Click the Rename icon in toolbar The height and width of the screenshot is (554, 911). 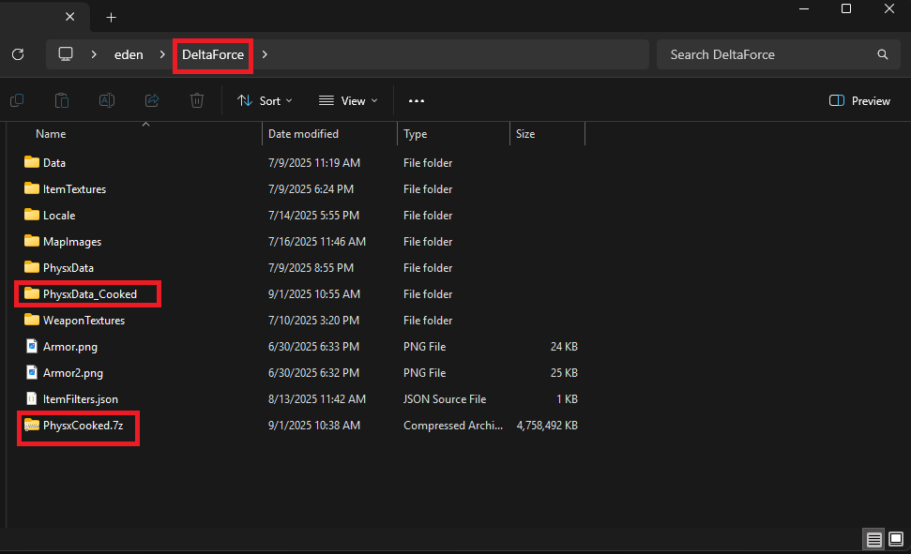[x=107, y=100]
